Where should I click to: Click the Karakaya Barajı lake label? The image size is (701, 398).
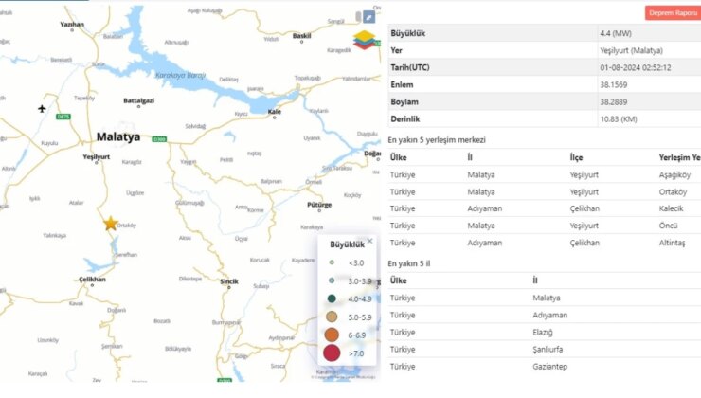tap(180, 75)
